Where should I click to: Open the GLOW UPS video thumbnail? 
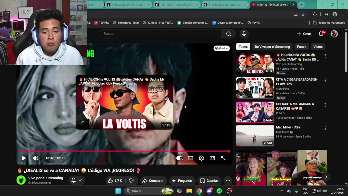point(255,88)
